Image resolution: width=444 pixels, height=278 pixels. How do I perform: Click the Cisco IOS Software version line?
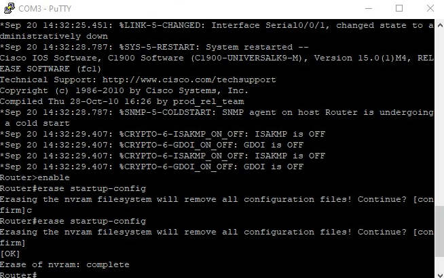204,58
